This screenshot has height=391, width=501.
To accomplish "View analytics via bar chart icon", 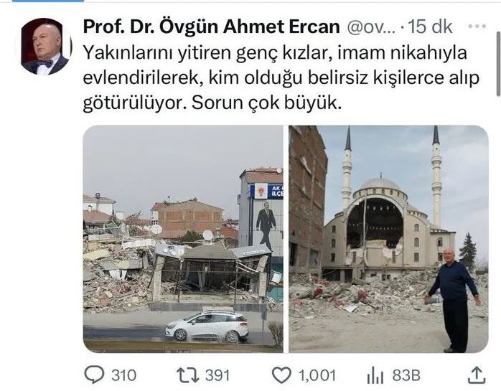I will click(x=375, y=375).
